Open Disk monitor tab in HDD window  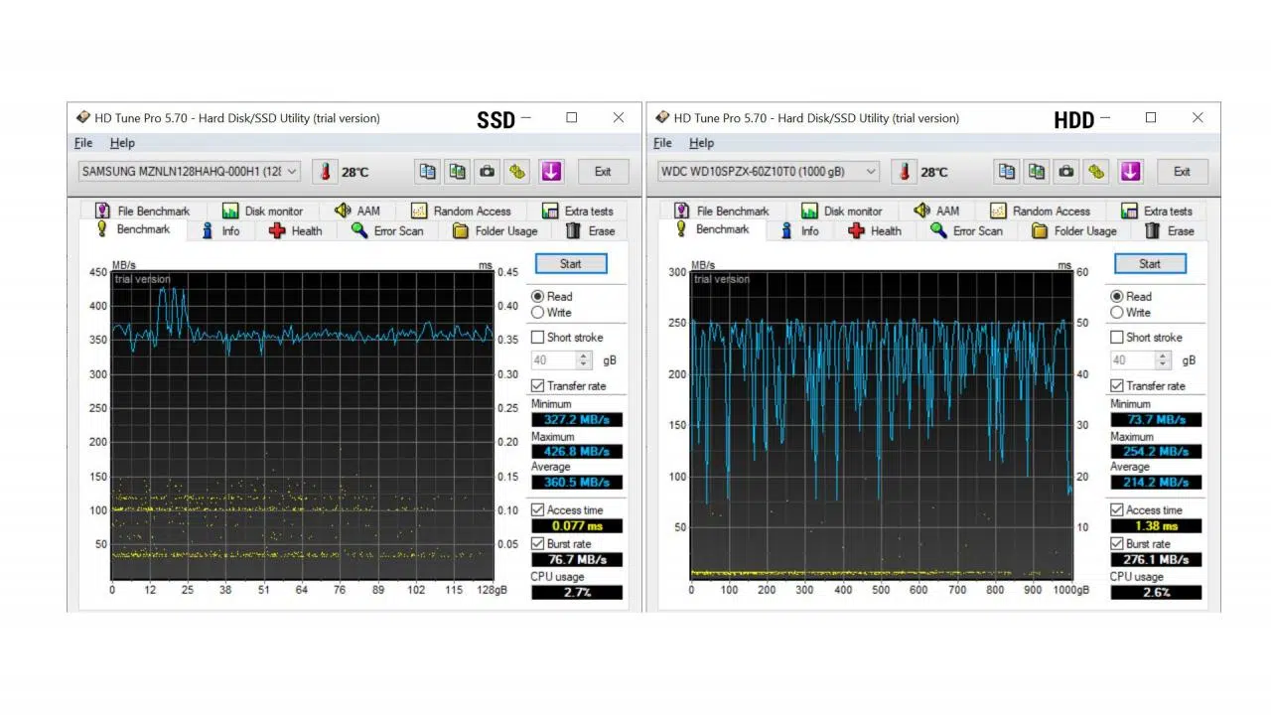(841, 211)
